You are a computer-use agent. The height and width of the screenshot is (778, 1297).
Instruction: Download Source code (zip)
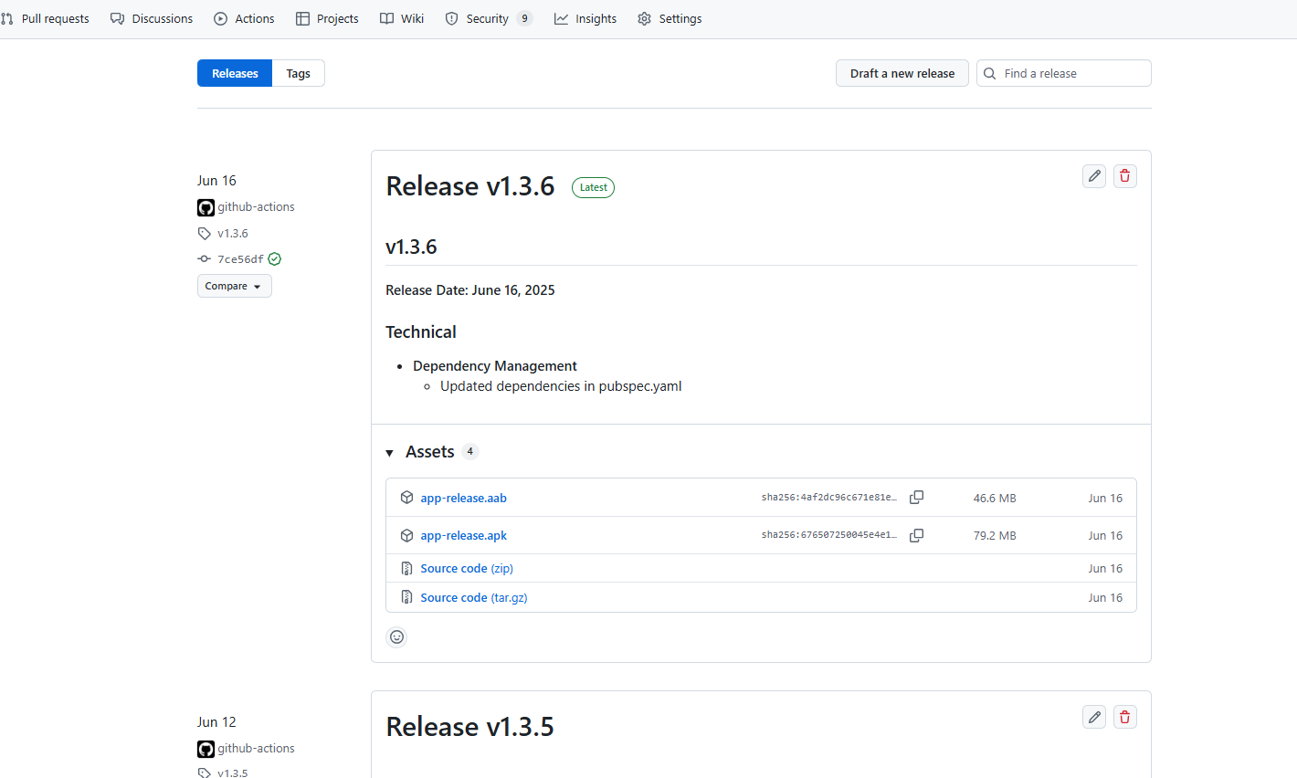(x=466, y=569)
